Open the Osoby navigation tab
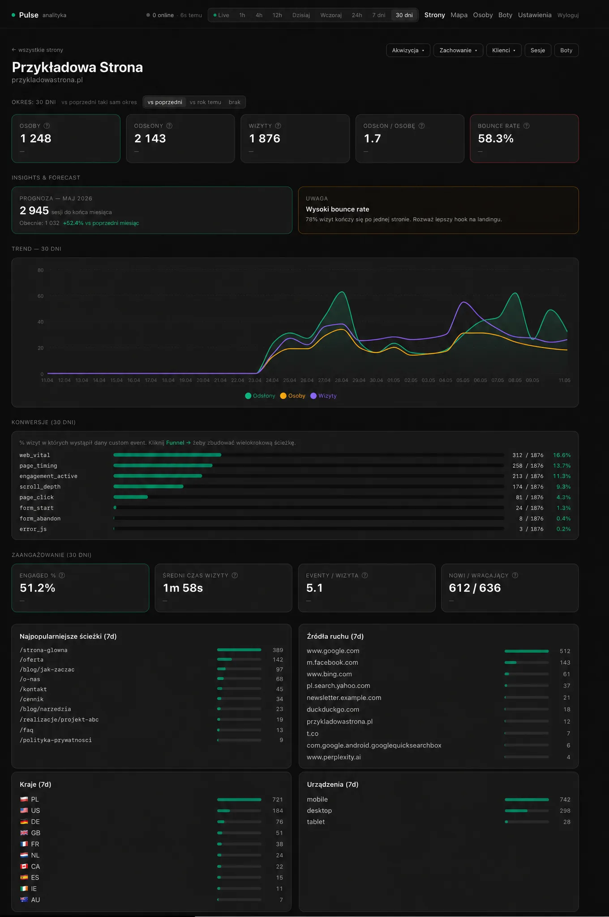Viewport: 609px width, 917px height. tap(483, 15)
